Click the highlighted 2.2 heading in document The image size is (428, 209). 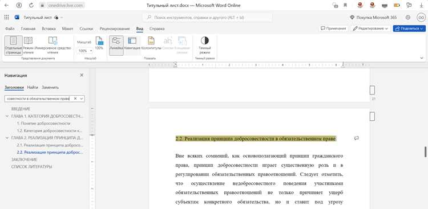tap(256, 139)
